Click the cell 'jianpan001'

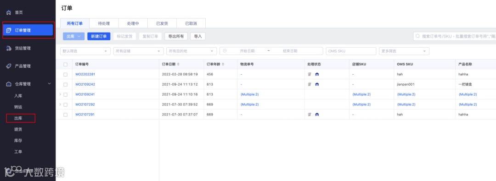406,84
